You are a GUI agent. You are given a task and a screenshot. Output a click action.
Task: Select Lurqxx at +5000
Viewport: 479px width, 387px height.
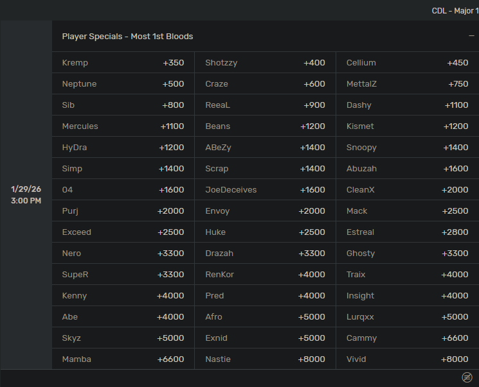point(407,317)
